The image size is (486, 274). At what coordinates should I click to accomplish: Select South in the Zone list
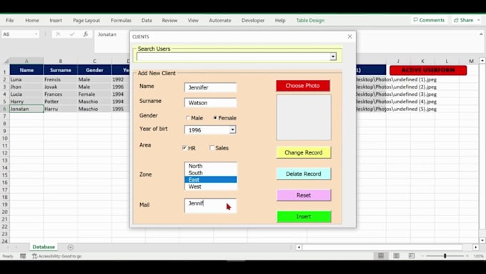click(210, 173)
